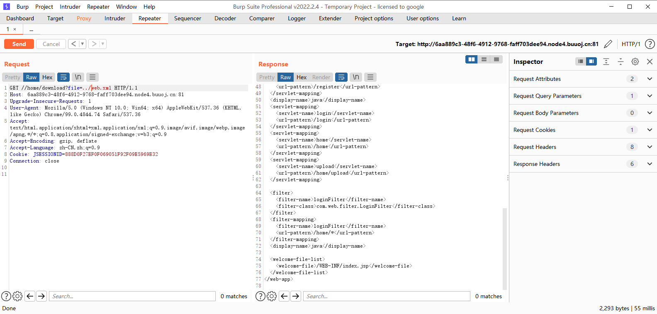This screenshot has width=657, height=314.
Task: Add new Repeater tab with ellipsis
Action: click(31, 29)
